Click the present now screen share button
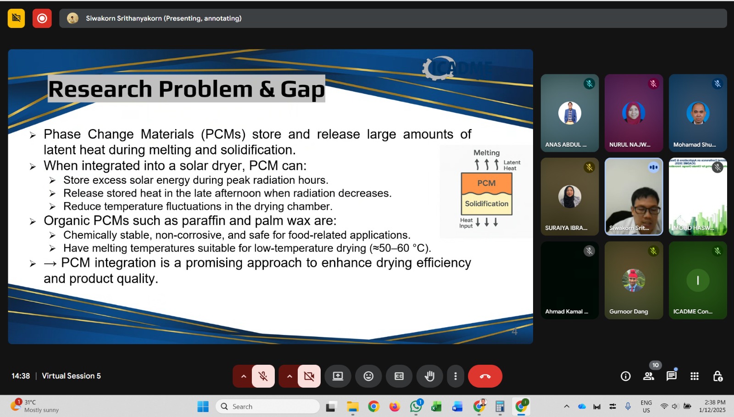 pos(338,376)
